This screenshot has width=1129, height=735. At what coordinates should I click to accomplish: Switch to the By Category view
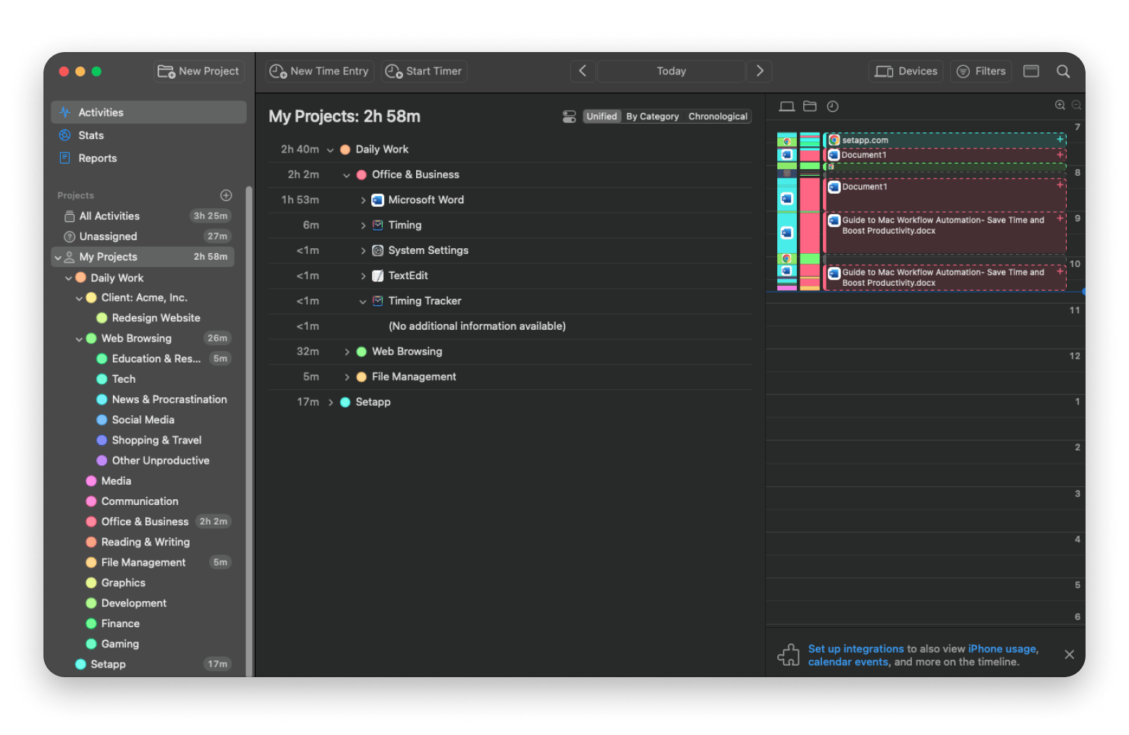(652, 116)
